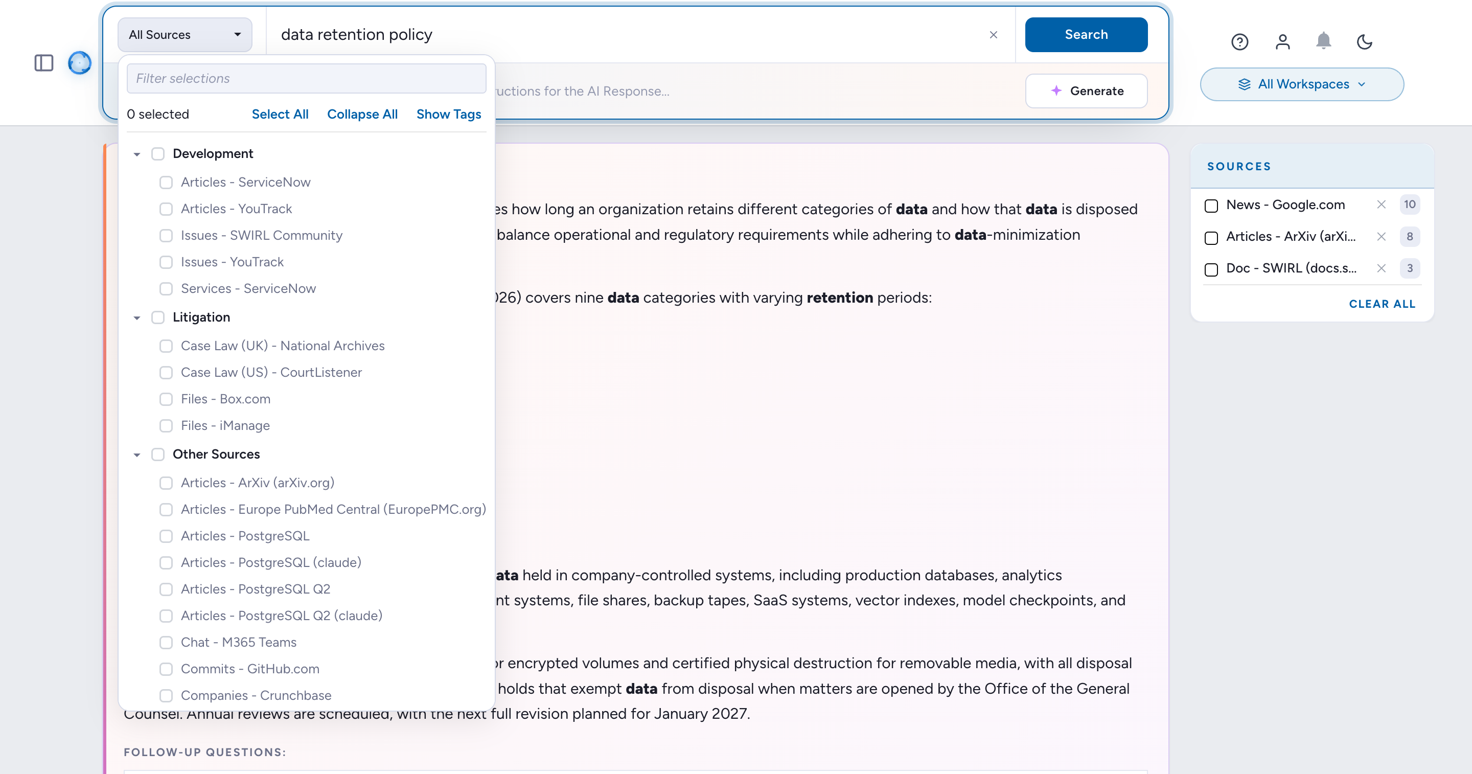The width and height of the screenshot is (1472, 774).
Task: Focus the AI Response instructions field
Action: pos(754,92)
